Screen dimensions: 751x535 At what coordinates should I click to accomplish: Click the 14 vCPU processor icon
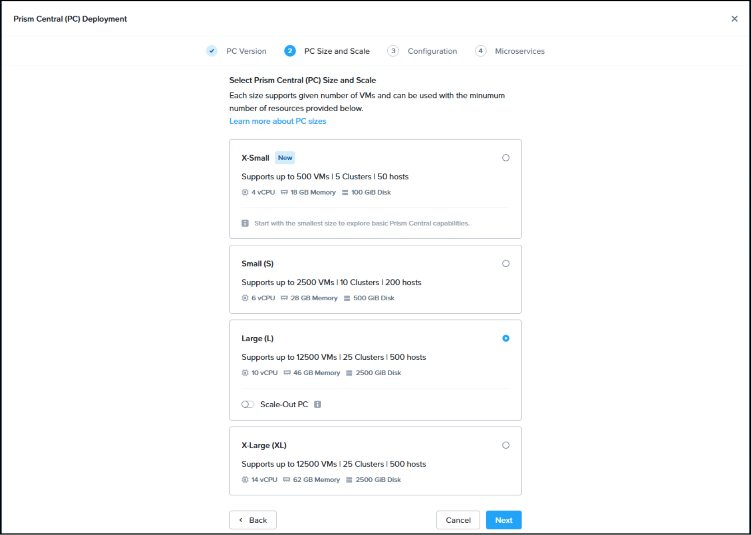click(245, 479)
